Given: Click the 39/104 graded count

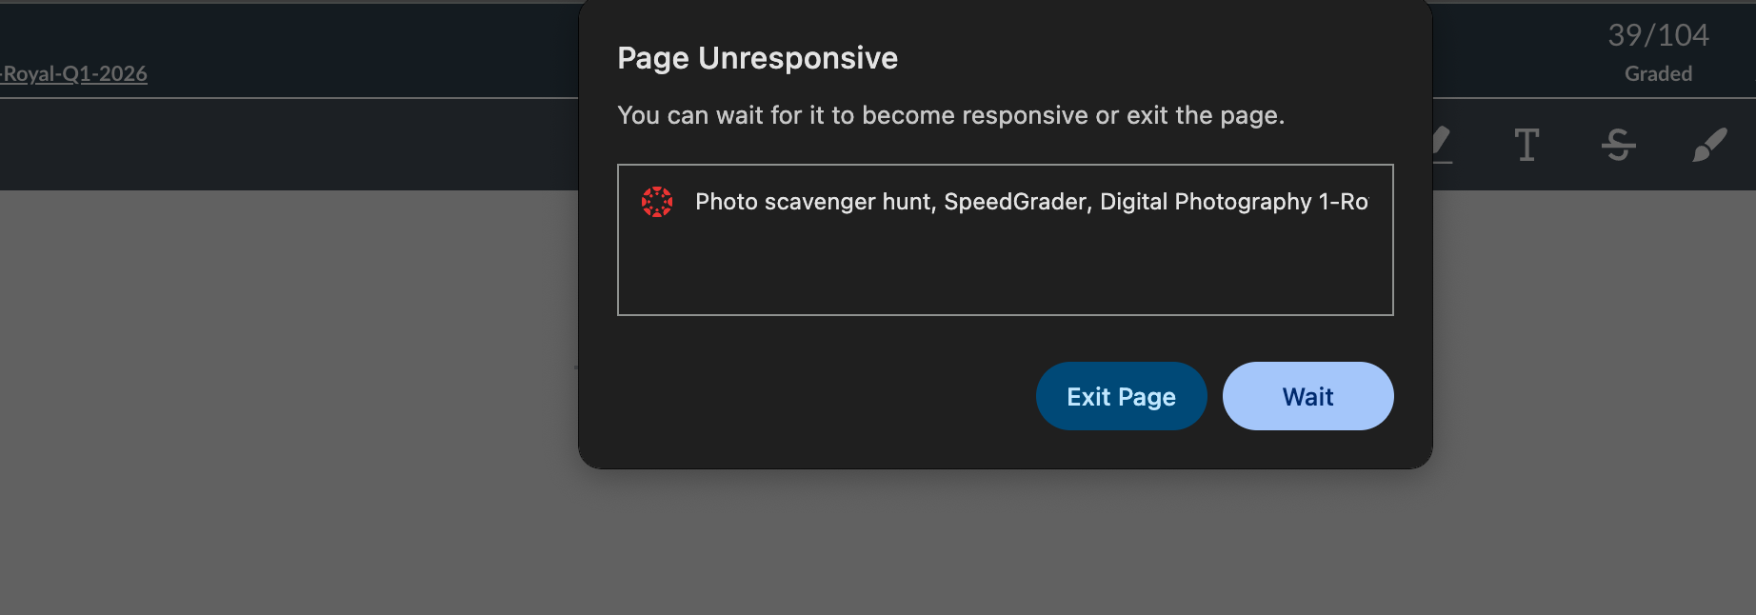Looking at the screenshot, I should [1658, 35].
